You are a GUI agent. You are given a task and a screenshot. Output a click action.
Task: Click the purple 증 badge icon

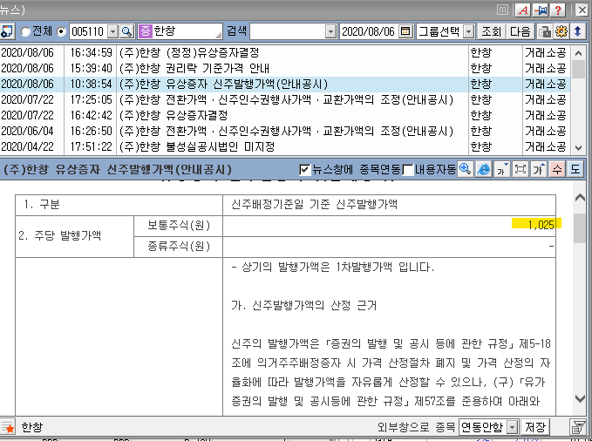point(145,31)
